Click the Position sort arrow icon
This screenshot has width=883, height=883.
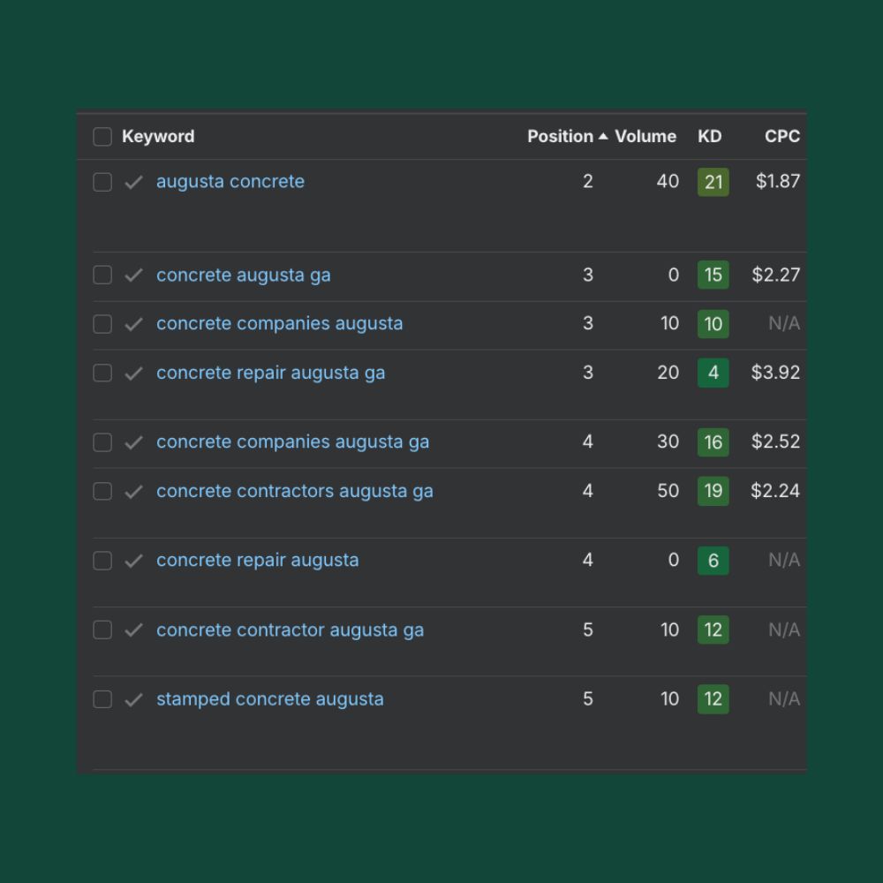coord(603,137)
